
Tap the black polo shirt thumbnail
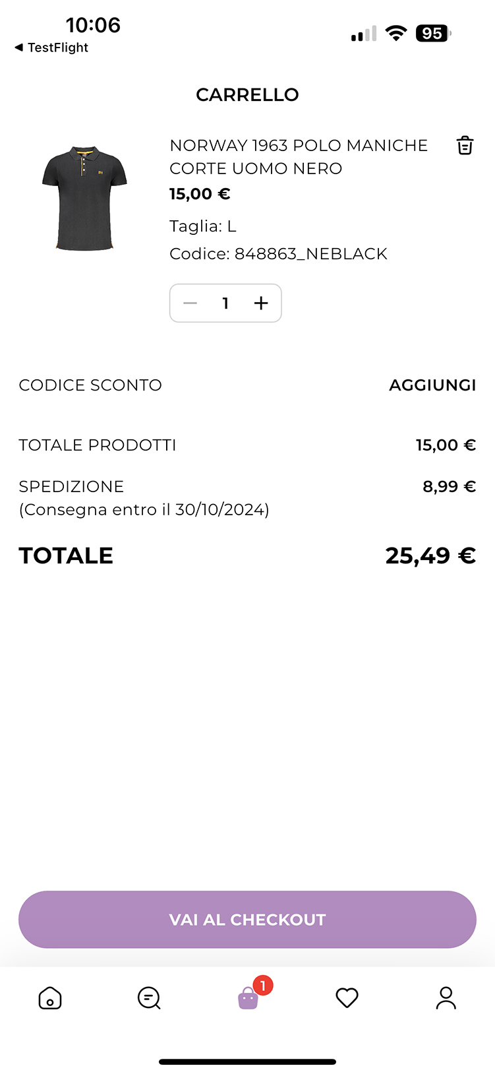[84, 199]
